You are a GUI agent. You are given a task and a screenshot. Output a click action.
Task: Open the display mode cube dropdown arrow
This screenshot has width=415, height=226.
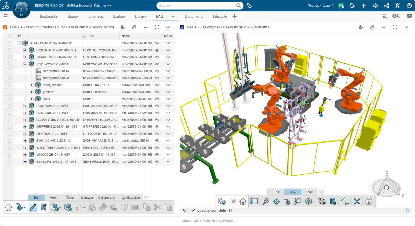(314, 202)
